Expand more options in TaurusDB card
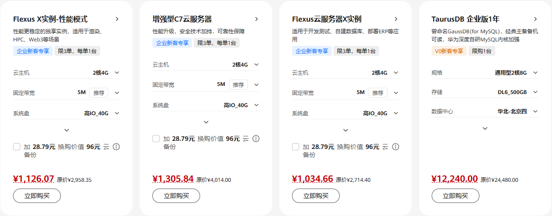 (485, 128)
